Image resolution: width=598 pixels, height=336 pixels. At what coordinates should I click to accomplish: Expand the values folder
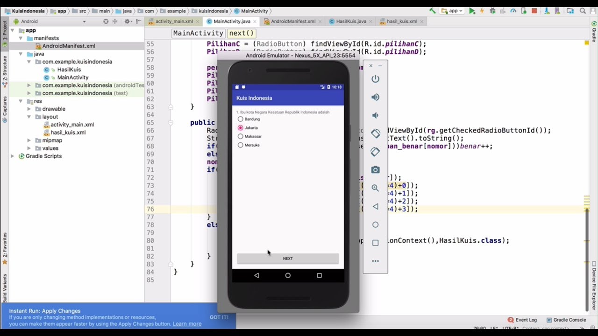click(29, 148)
